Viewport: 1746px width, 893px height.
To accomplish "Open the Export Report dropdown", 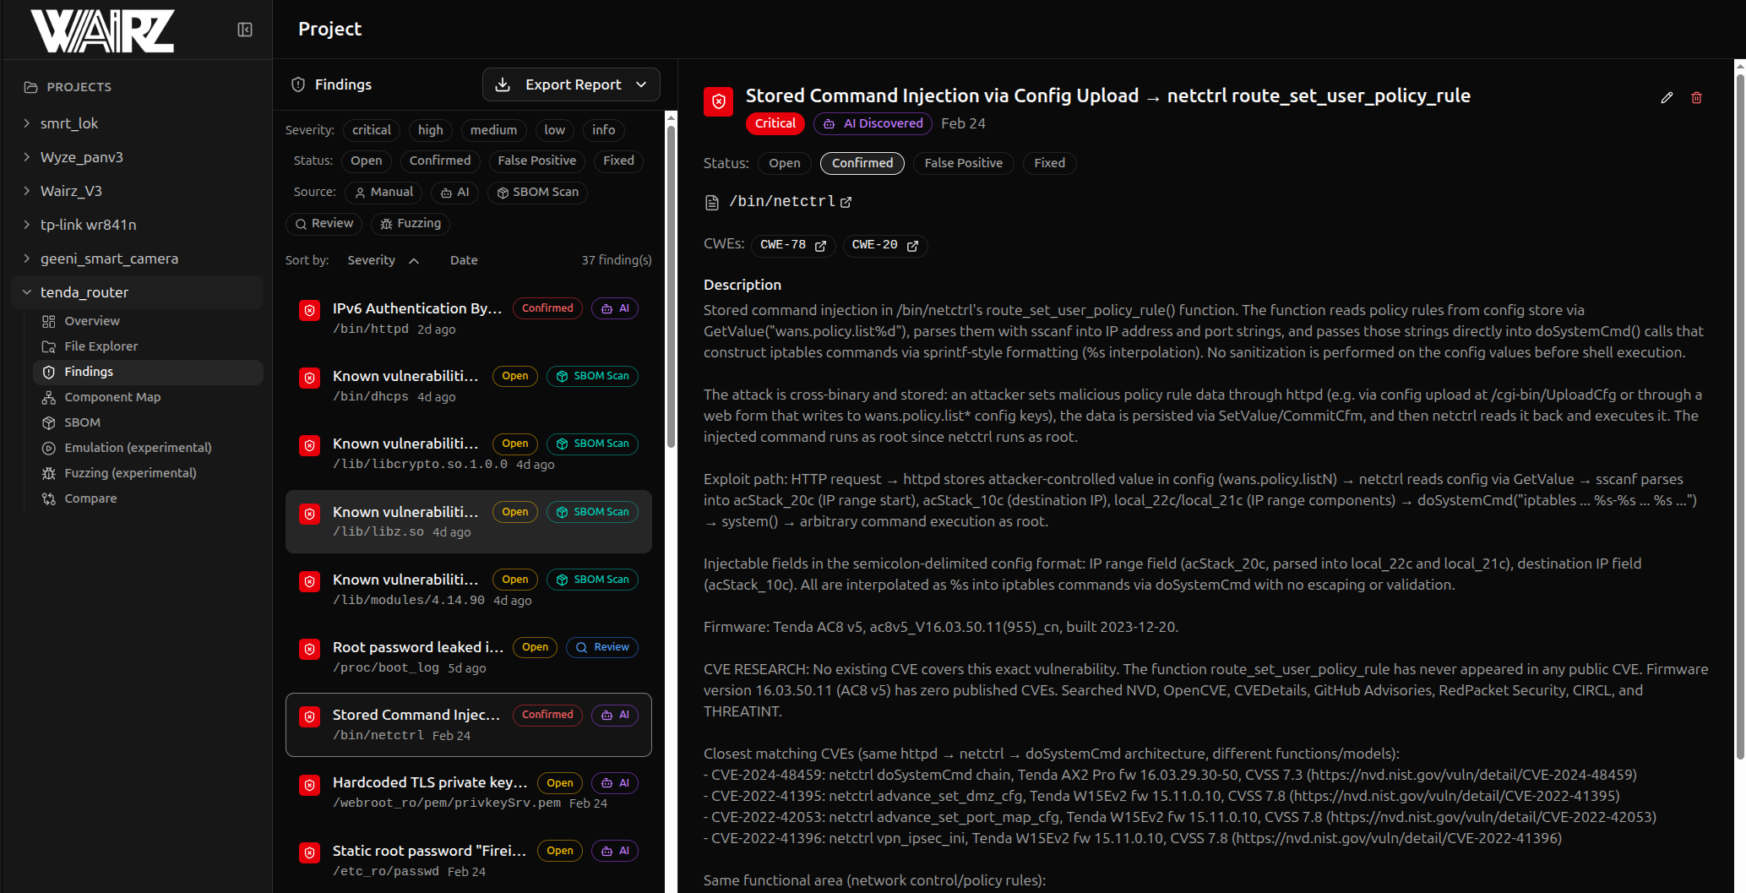I will click(571, 84).
